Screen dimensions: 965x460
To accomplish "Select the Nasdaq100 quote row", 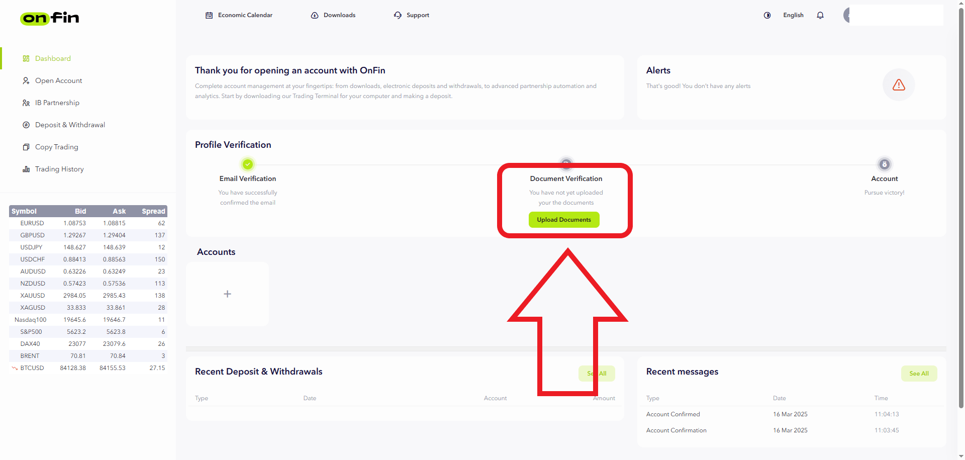I will click(x=88, y=320).
